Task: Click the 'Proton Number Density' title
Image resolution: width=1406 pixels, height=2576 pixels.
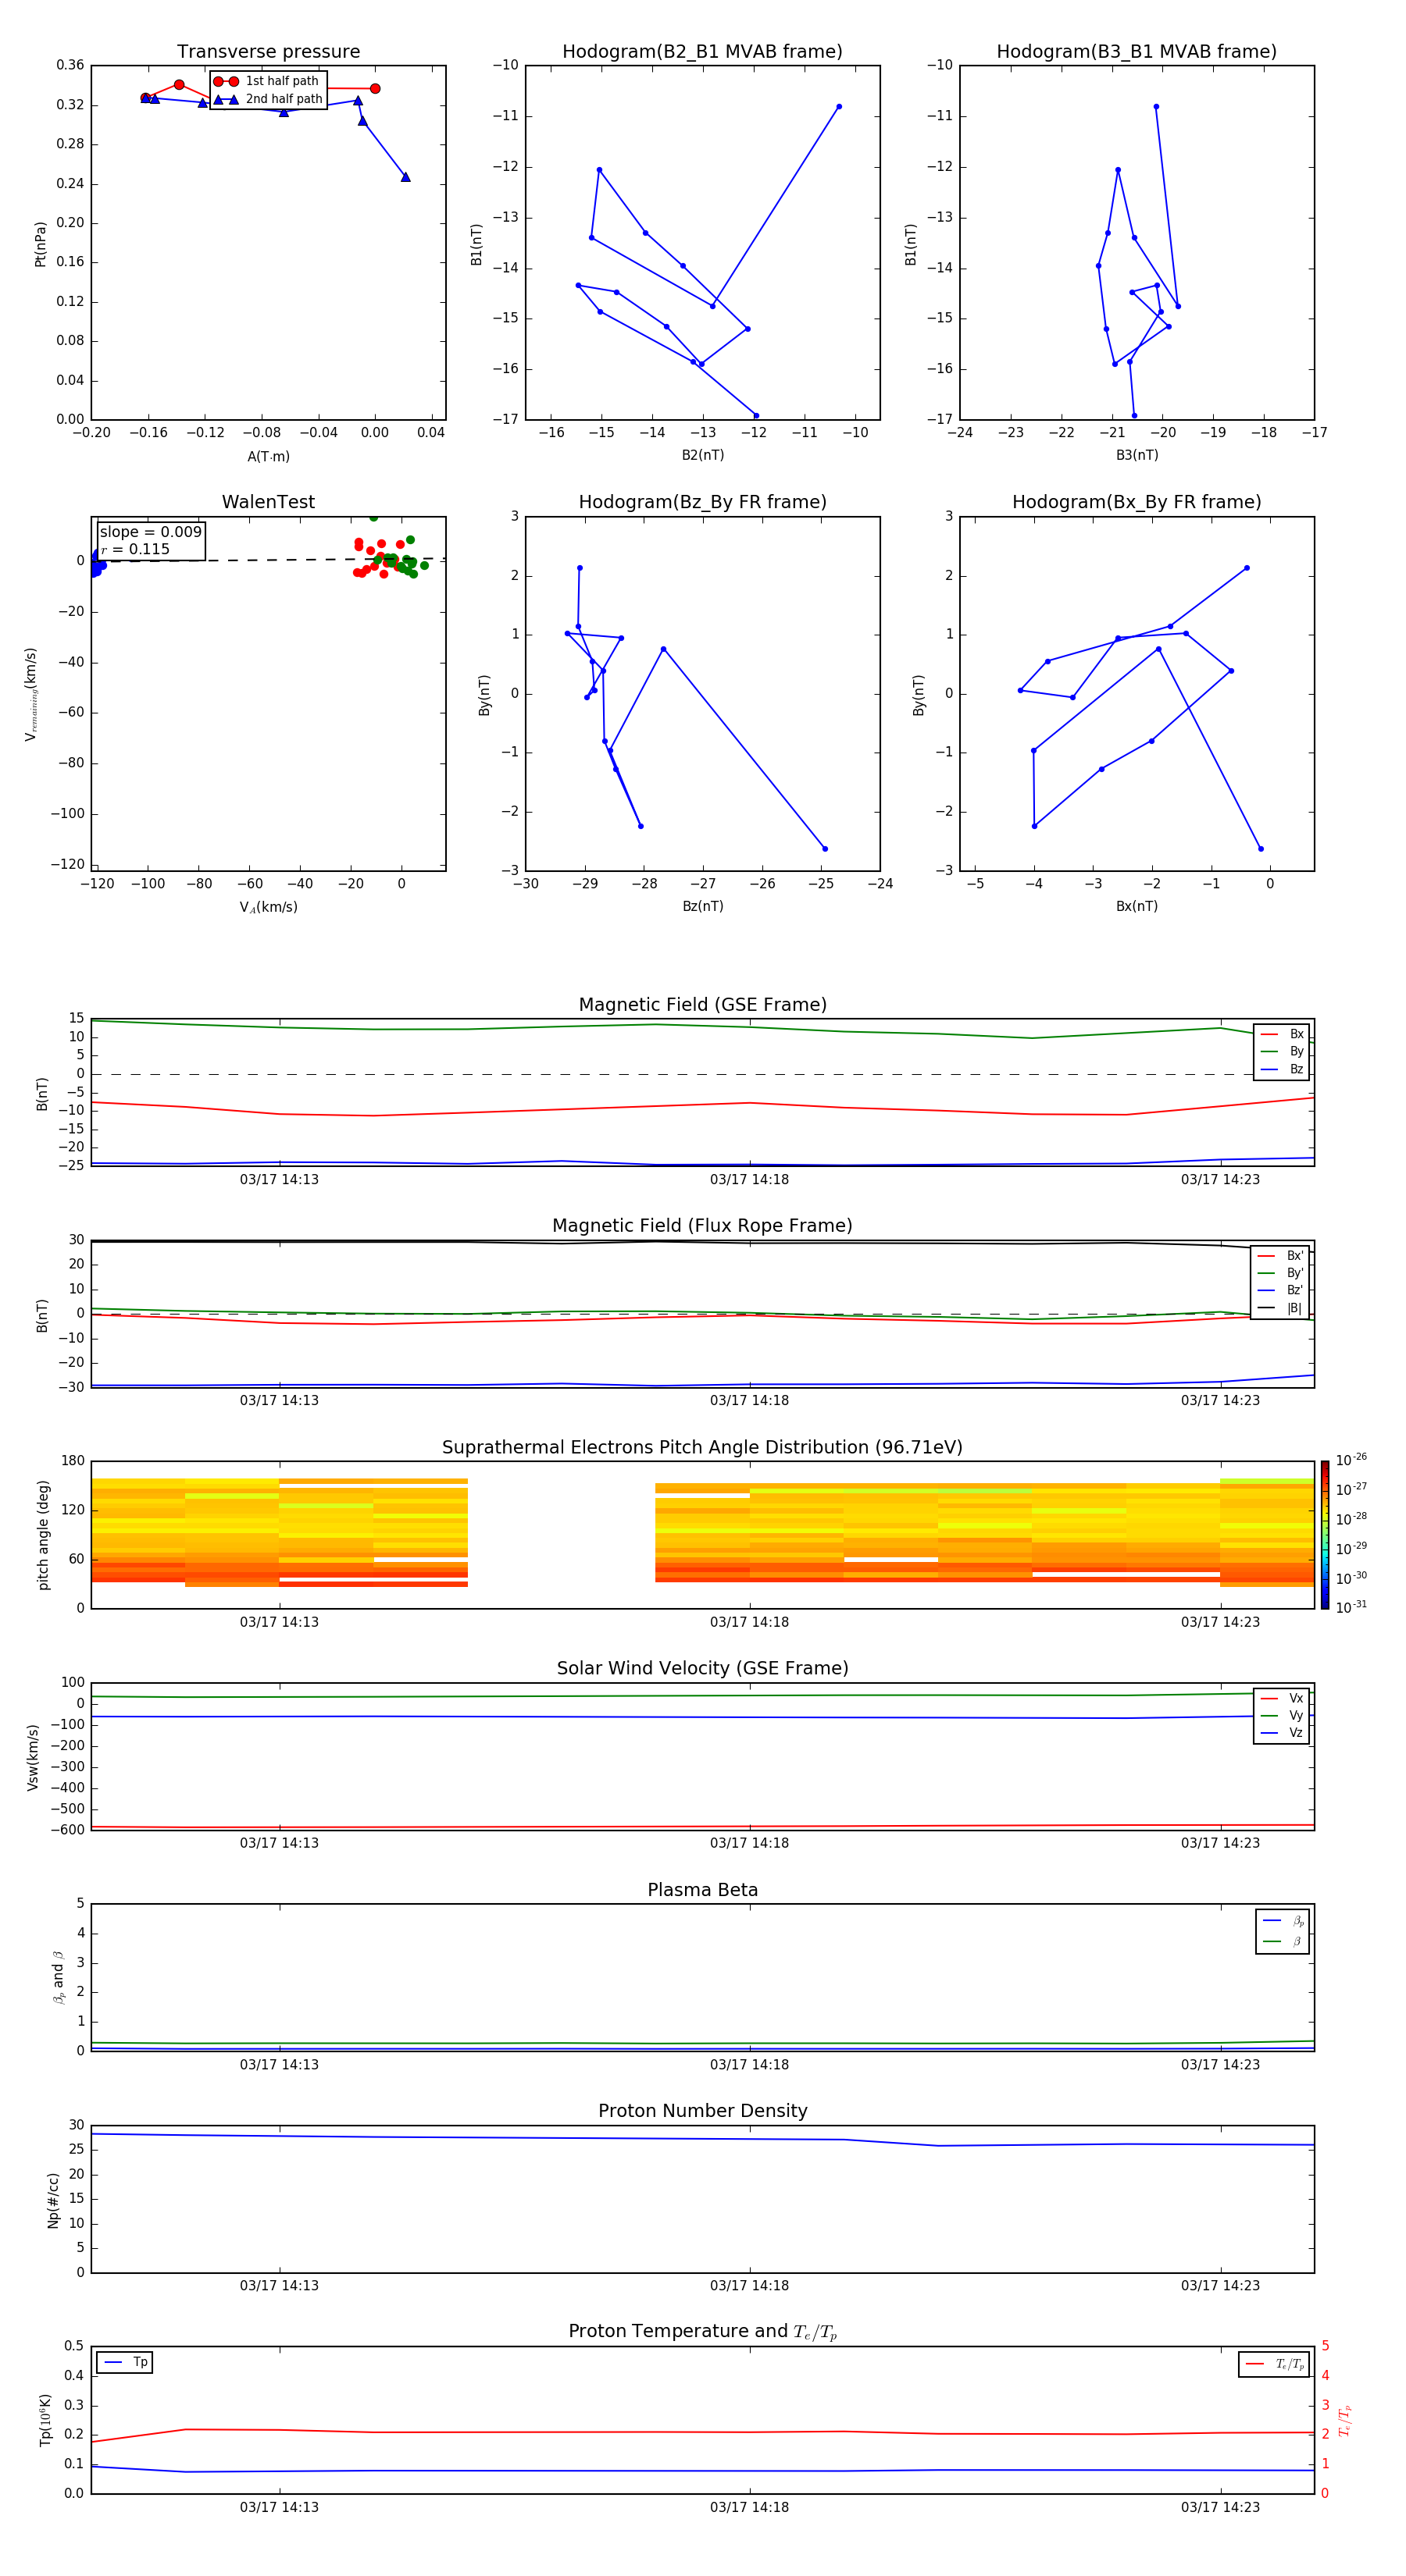Action: 702,2111
